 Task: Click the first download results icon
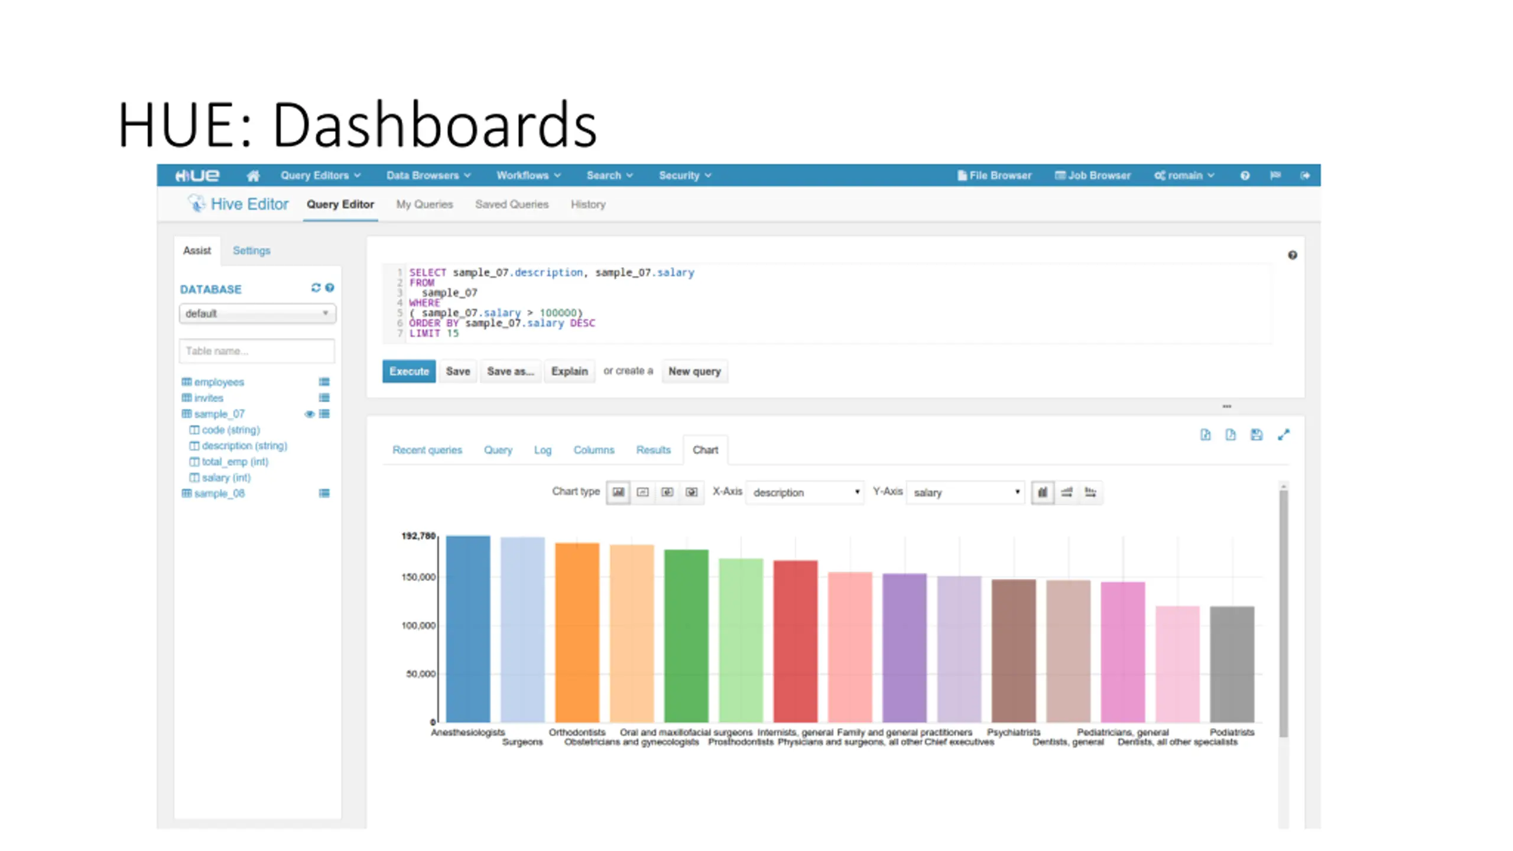1206,435
